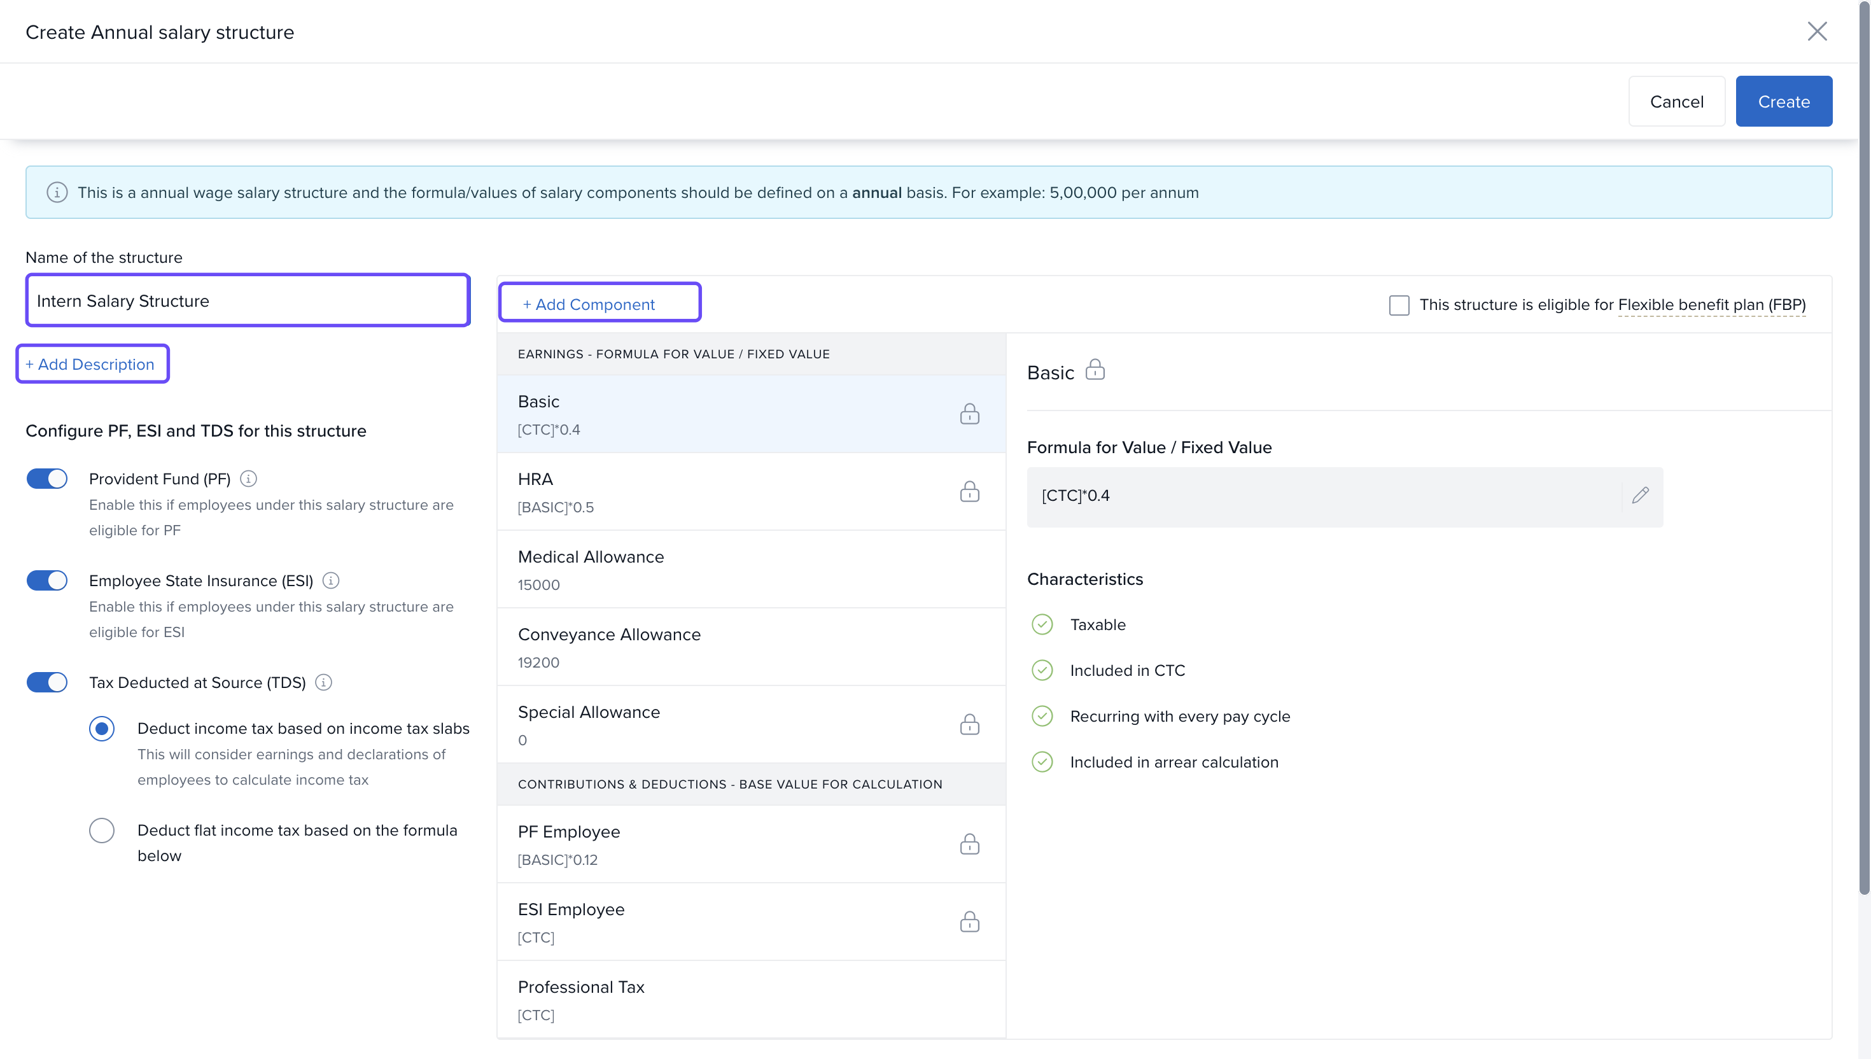Select the Medical Allowance component
Viewport: 1871px width, 1059px height.
point(750,570)
